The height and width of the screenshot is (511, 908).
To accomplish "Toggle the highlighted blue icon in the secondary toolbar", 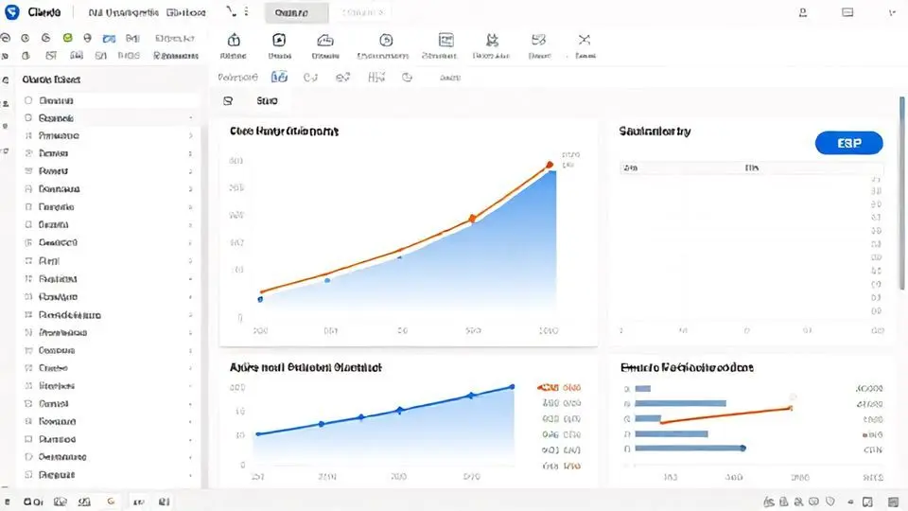I will tap(280, 78).
